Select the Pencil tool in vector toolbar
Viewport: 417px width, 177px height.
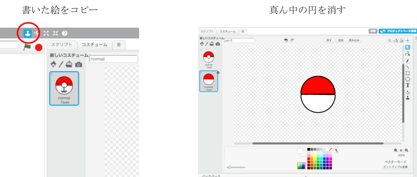(407, 60)
